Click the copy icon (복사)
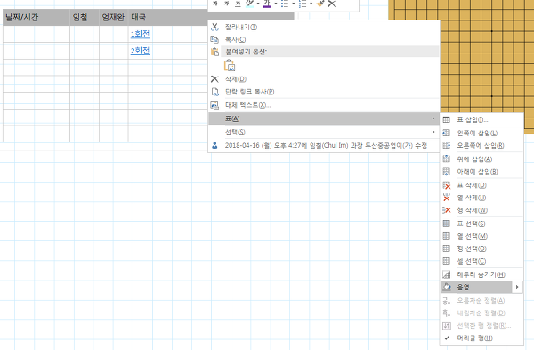534x350 pixels. (214, 39)
